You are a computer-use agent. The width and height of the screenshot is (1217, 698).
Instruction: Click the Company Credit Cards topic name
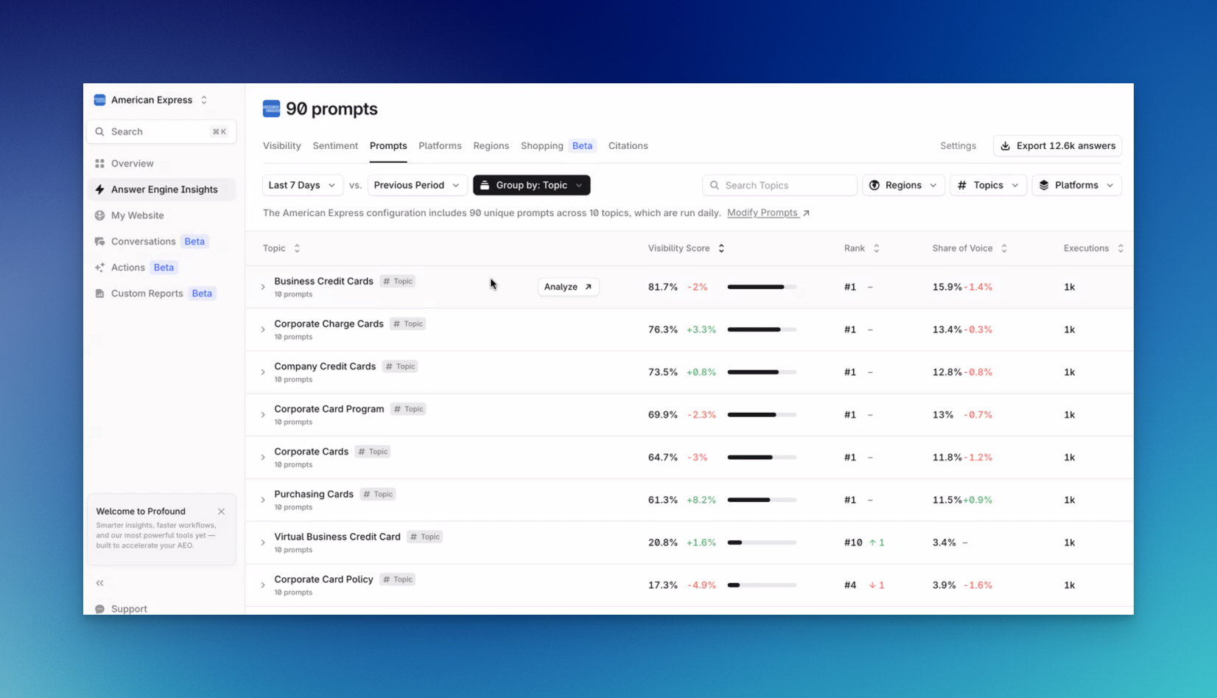click(x=325, y=367)
